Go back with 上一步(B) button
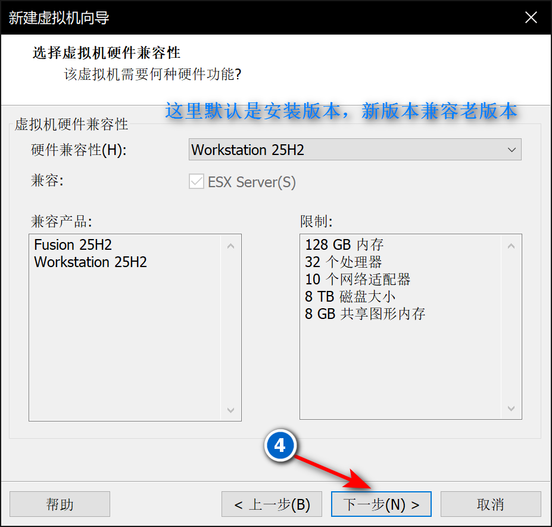This screenshot has height=527, width=552. pos(272,504)
